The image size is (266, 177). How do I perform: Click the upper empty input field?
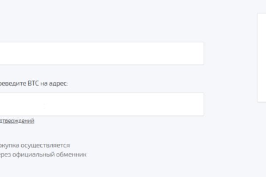(x=101, y=54)
